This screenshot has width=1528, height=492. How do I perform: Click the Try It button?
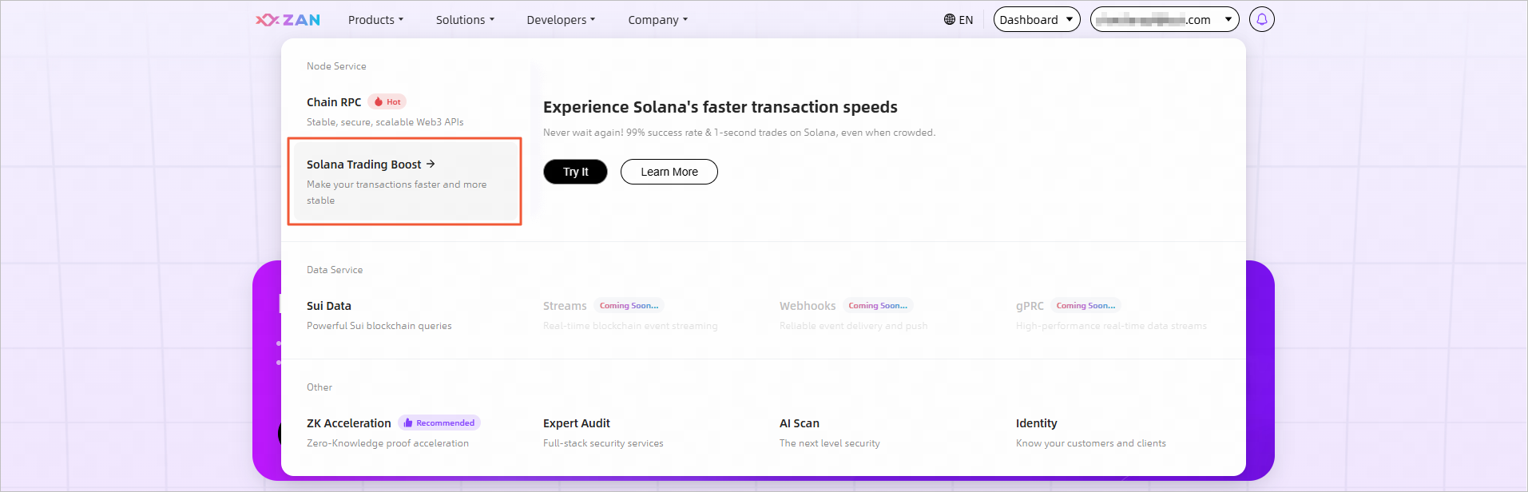[x=575, y=172]
